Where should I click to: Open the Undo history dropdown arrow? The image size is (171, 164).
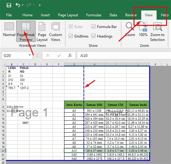coord(23,5)
